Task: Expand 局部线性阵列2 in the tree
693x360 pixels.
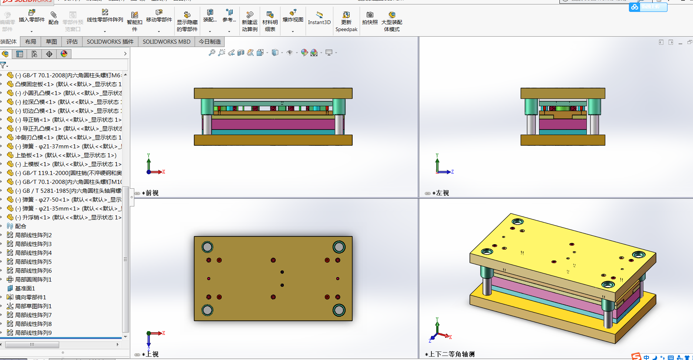Action: 1,235
